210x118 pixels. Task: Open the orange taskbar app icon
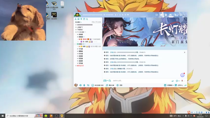point(51,116)
